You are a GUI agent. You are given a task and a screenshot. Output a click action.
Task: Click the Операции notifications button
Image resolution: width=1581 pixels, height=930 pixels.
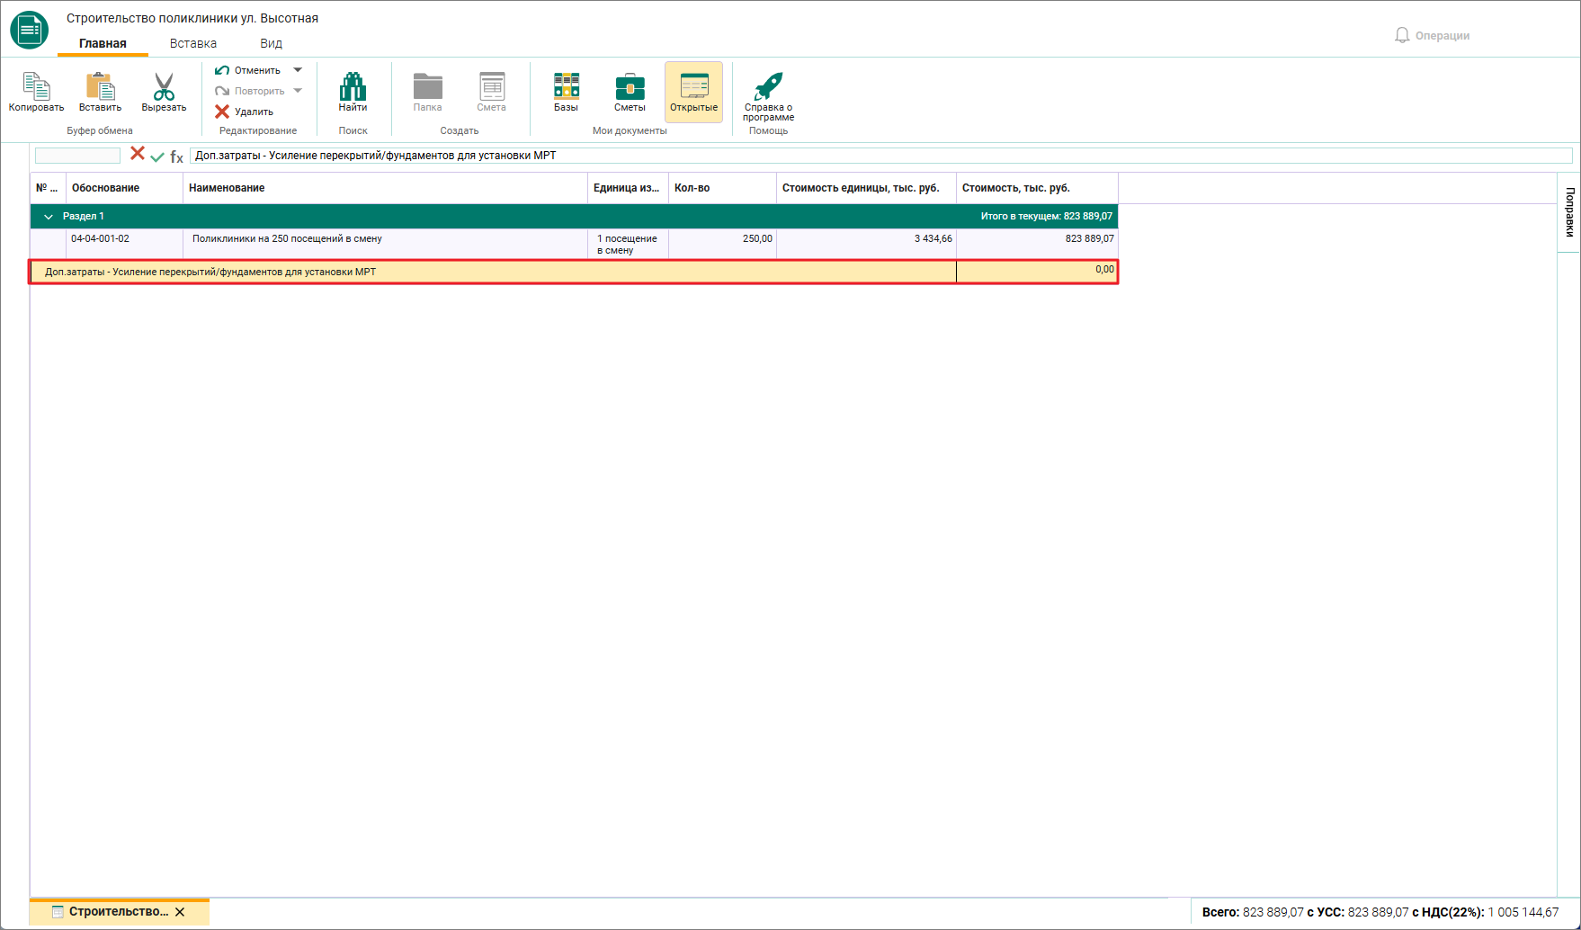[x=1432, y=35]
